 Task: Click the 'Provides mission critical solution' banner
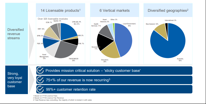point(114,71)
